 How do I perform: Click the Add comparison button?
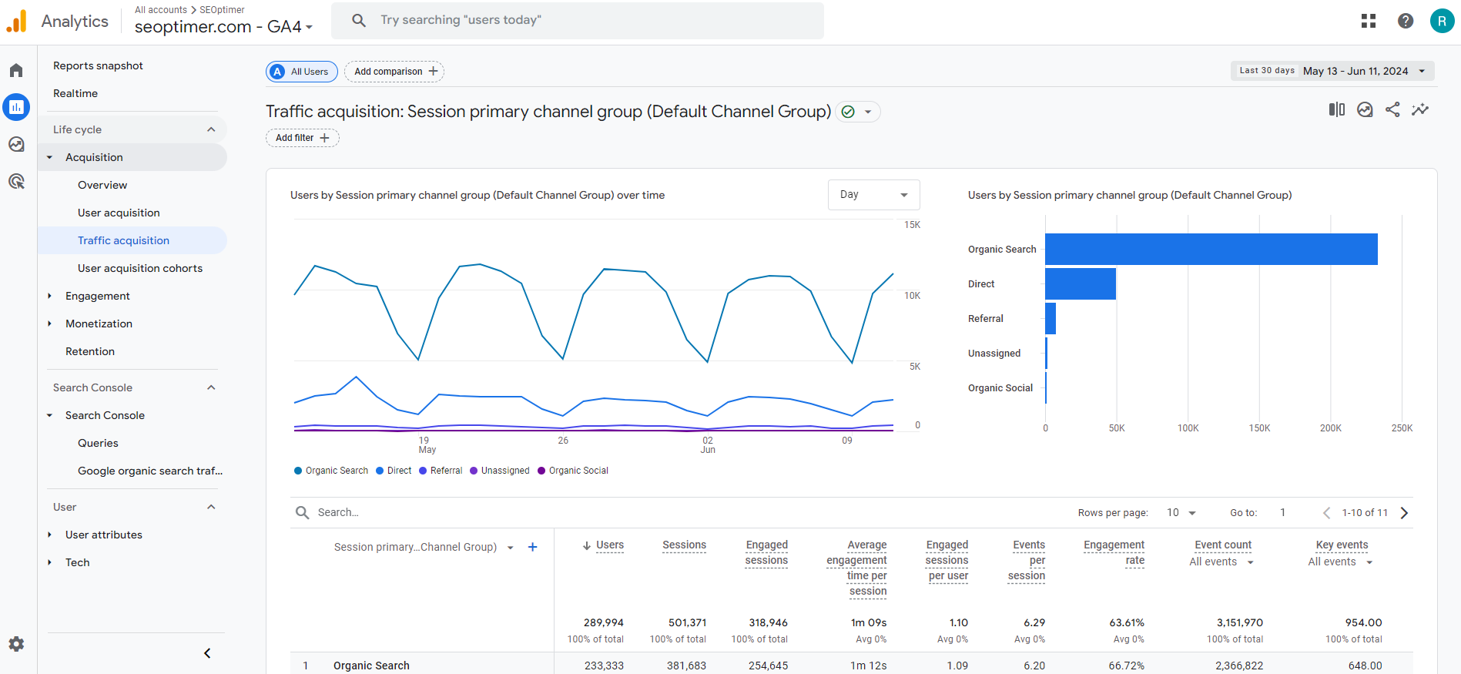tap(394, 72)
